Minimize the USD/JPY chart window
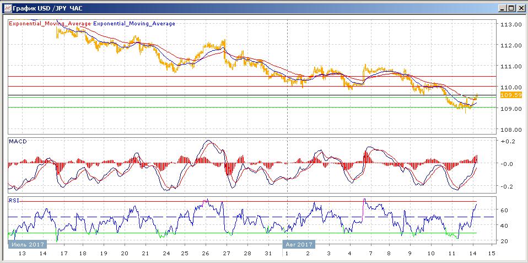Image resolution: width=528 pixels, height=263 pixels. click(503, 9)
